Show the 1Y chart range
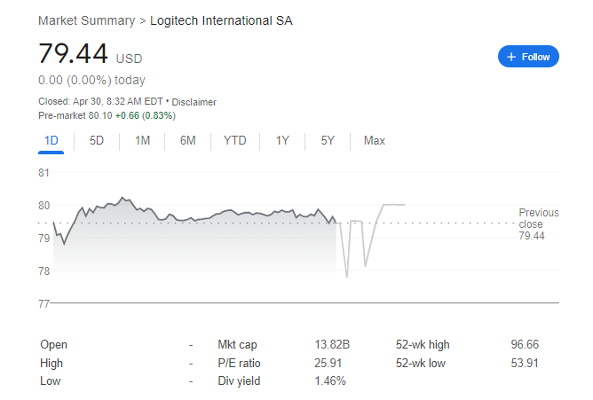The height and width of the screenshot is (400, 593). click(282, 140)
